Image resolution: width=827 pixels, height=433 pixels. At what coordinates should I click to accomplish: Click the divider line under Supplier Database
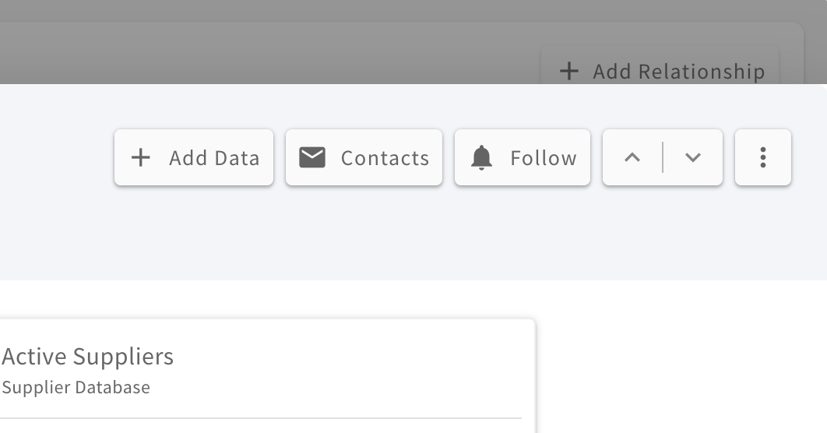(261, 418)
